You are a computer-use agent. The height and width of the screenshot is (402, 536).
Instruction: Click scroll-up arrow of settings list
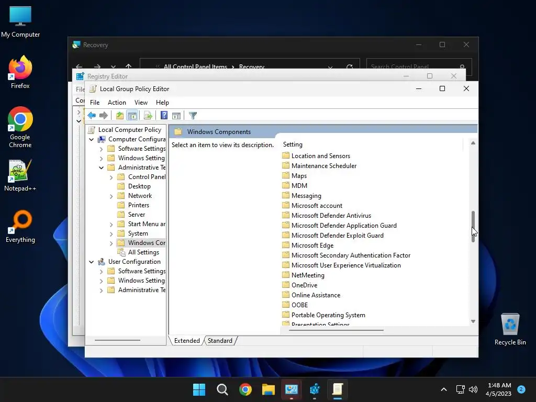(473, 143)
